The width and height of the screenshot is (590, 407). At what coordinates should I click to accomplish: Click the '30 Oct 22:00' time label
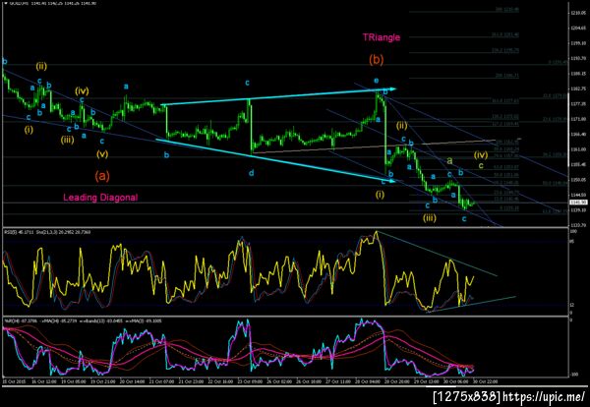coord(486,381)
